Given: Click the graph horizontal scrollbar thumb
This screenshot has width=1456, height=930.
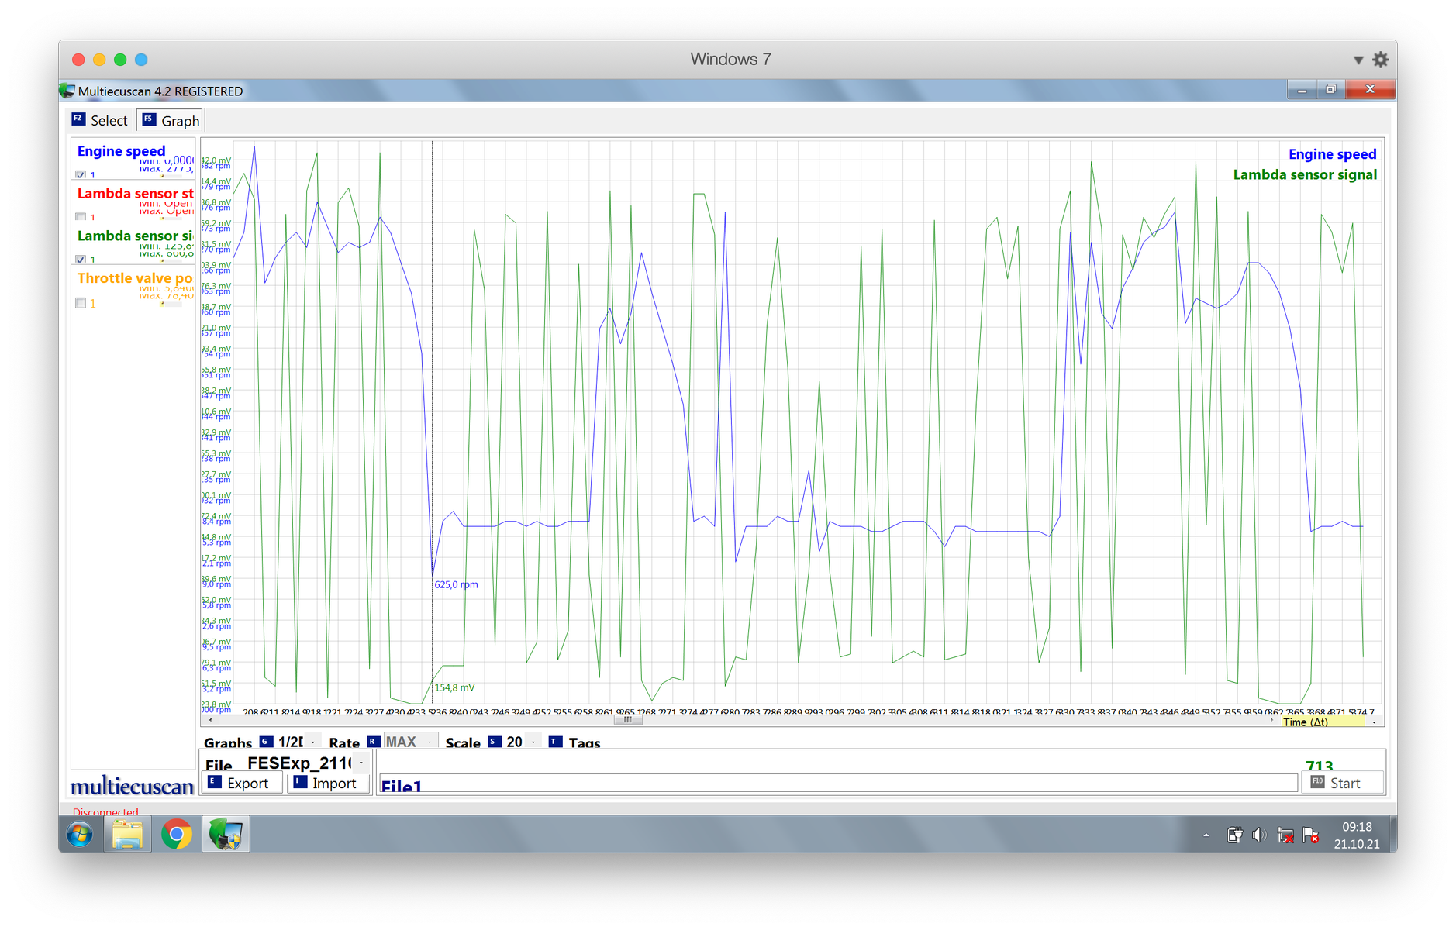Looking at the screenshot, I should 628,720.
